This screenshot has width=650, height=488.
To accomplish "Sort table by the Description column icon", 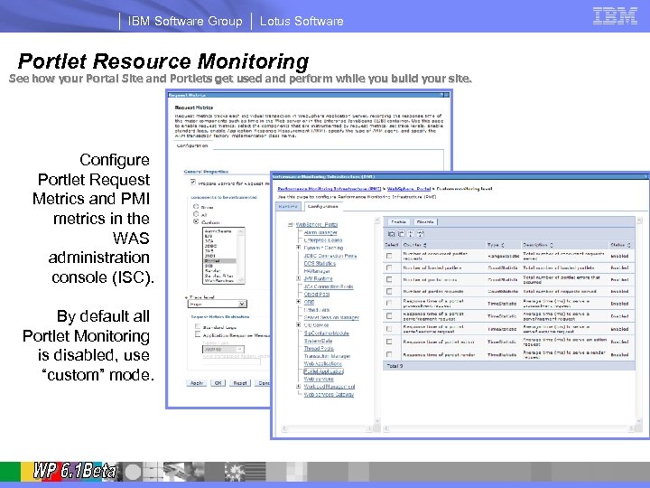I will click(552, 245).
